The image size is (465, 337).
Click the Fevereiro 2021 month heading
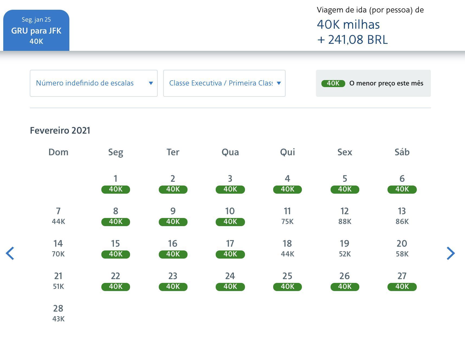pyautogui.click(x=60, y=130)
